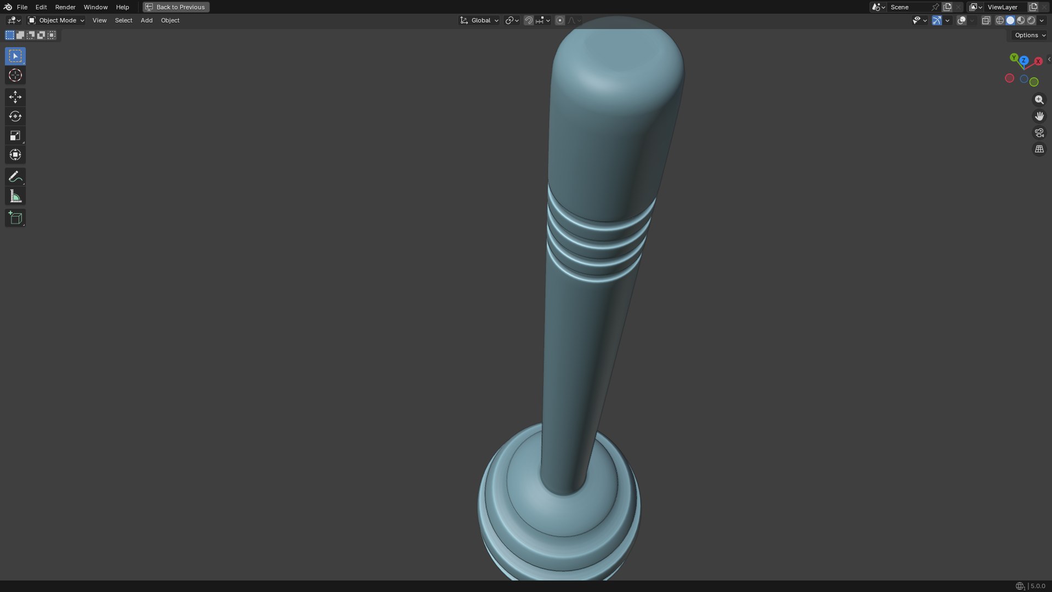This screenshot has height=592, width=1052.
Task: Open the snapping options dropdown
Action: (543, 20)
